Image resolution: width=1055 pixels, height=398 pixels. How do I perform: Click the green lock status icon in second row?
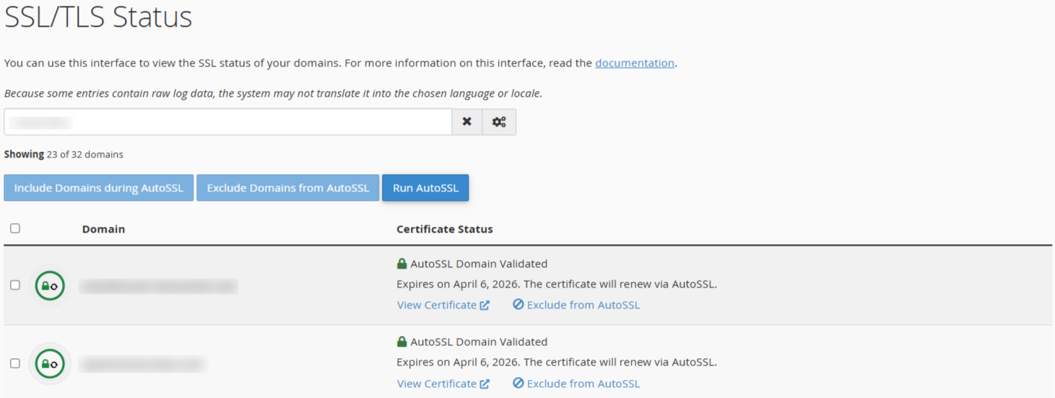pos(50,364)
